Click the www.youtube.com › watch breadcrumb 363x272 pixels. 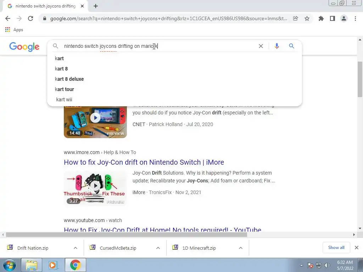coord(93,220)
